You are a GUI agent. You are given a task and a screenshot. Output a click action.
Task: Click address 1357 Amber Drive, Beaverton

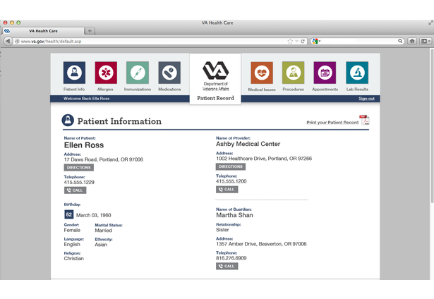pyautogui.click(x=261, y=244)
